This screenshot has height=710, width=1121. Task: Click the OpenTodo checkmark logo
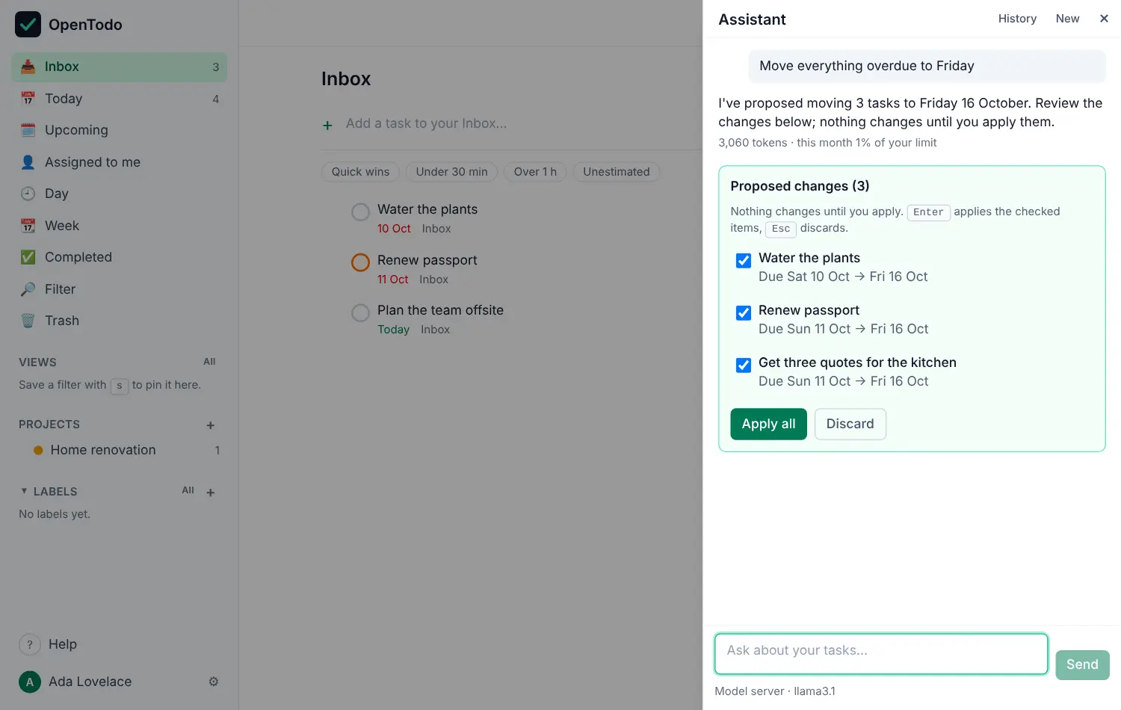(x=28, y=25)
